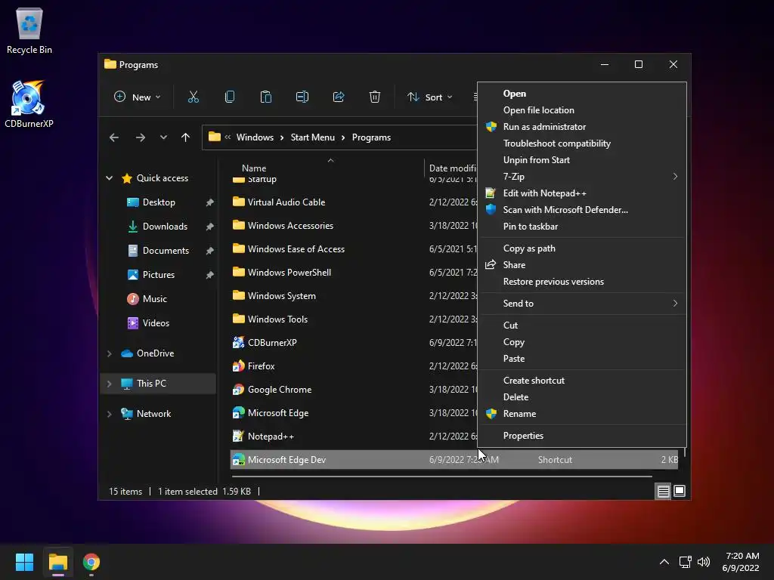
Task: Go up one folder level
Action: coord(186,137)
